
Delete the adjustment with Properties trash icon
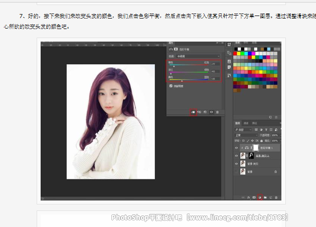click(217, 112)
